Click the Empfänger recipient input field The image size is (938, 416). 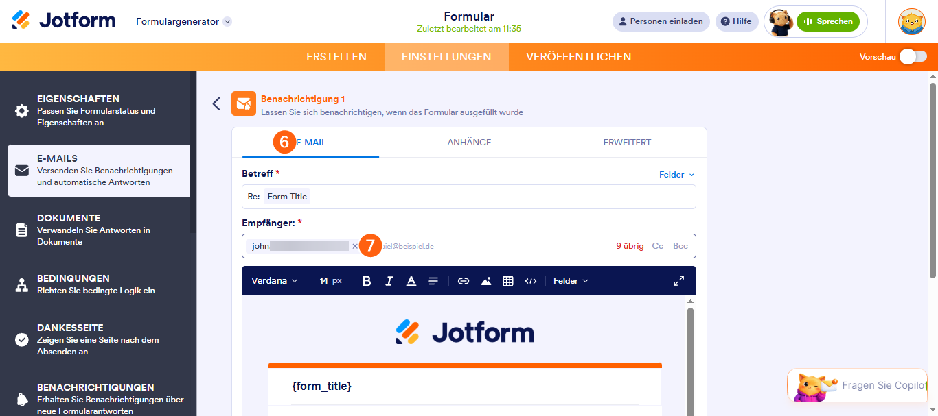click(469, 246)
